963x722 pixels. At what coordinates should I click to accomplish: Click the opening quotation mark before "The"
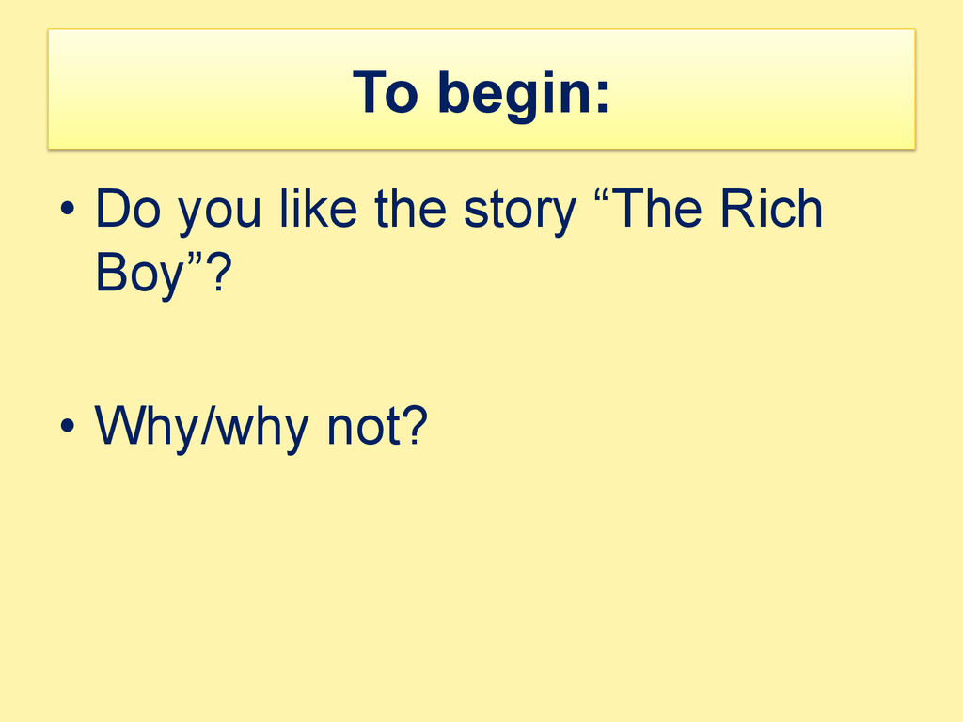pos(602,196)
